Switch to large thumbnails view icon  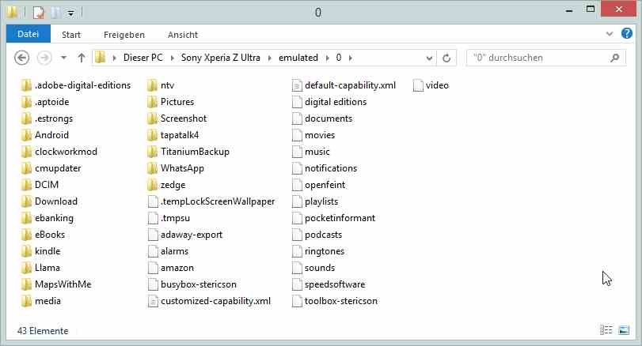pos(624,330)
